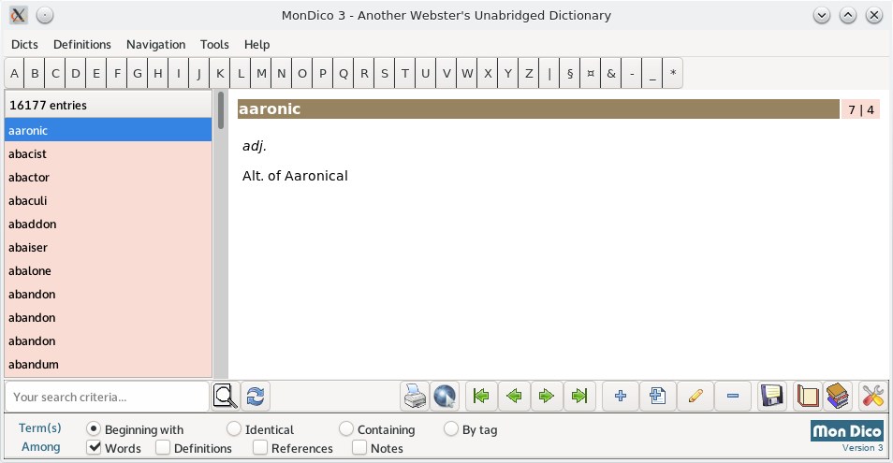The height and width of the screenshot is (463, 893).
Task: Open settings via wrench and screwdriver icon
Action: [872, 396]
